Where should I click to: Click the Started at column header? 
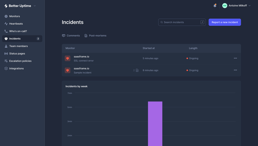point(149,48)
